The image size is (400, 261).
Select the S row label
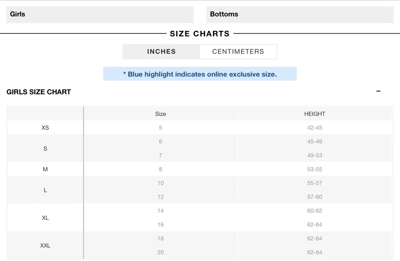45,149
